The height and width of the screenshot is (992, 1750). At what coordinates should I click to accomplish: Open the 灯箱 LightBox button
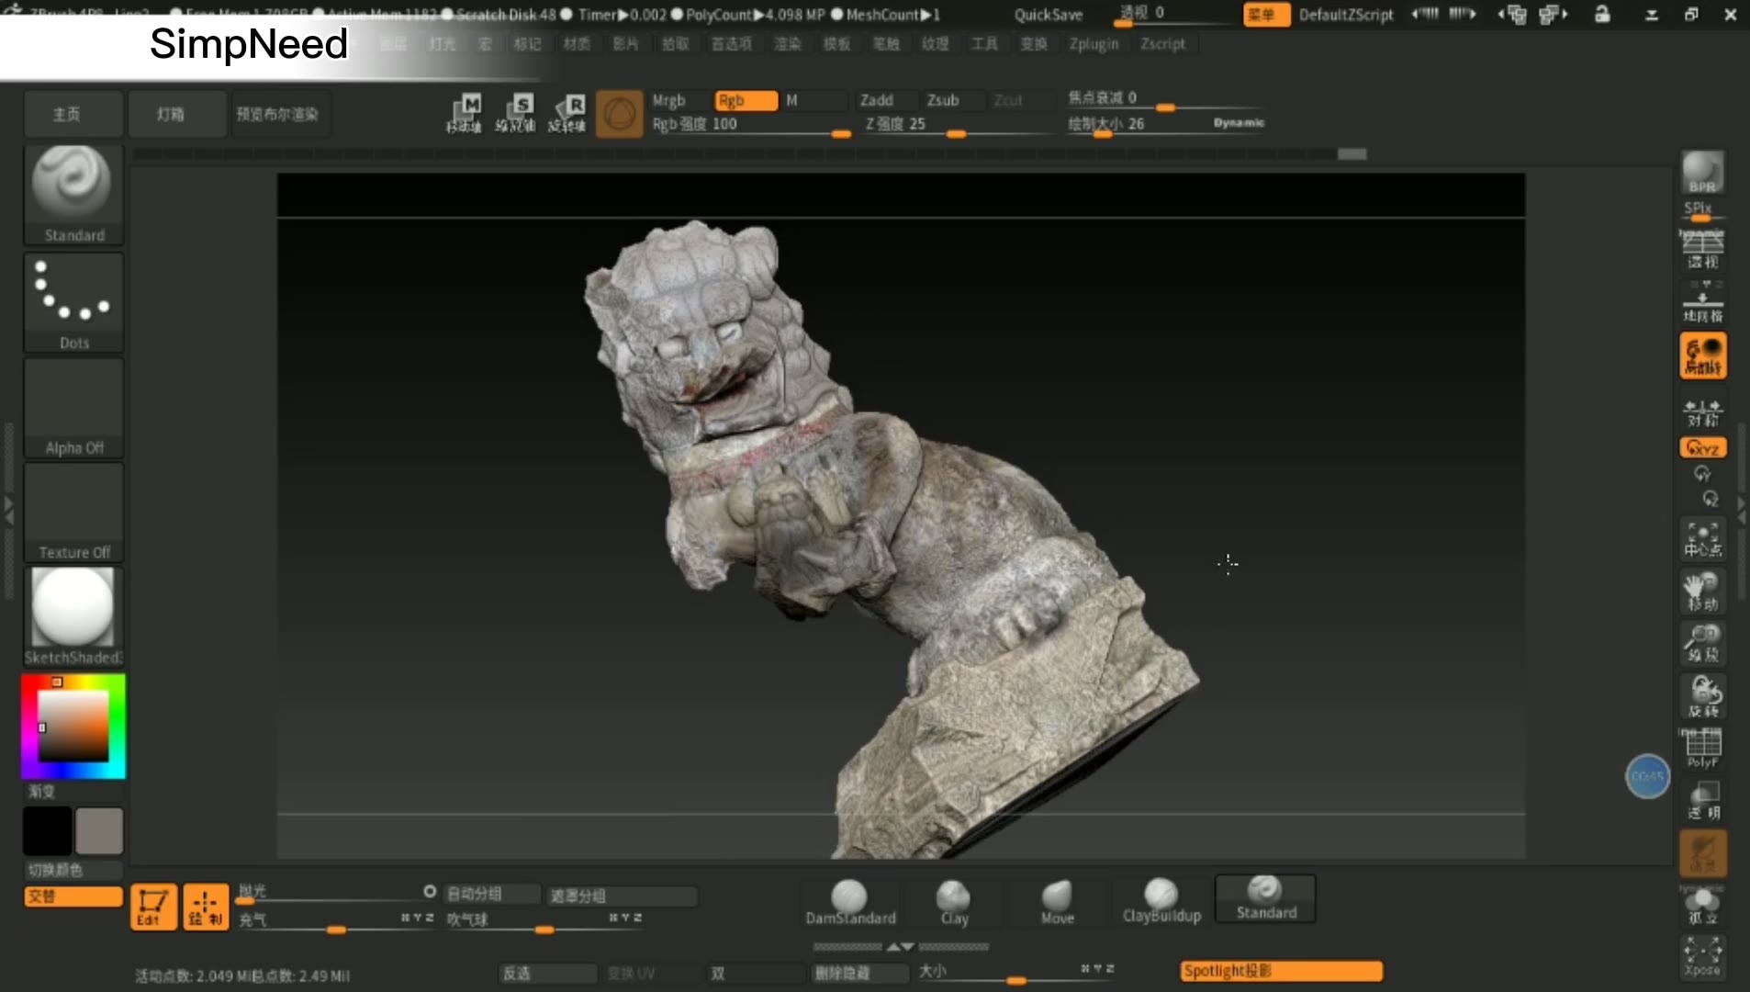coord(177,114)
